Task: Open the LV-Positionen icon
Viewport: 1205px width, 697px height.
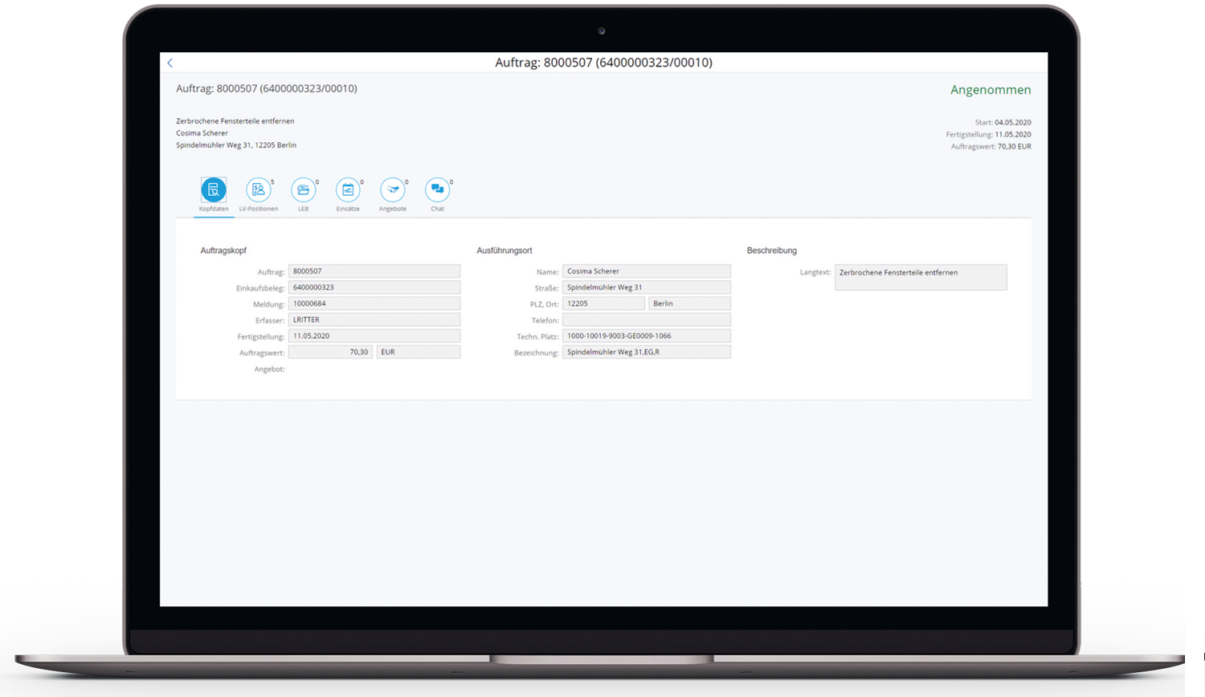Action: coord(258,190)
